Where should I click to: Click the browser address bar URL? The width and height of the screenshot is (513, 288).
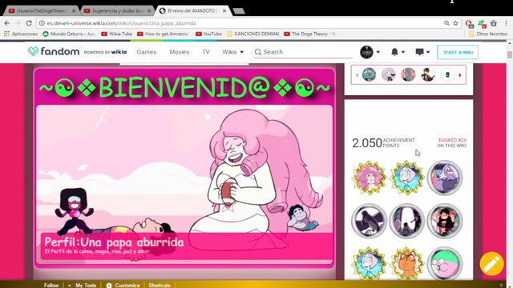coord(121,23)
